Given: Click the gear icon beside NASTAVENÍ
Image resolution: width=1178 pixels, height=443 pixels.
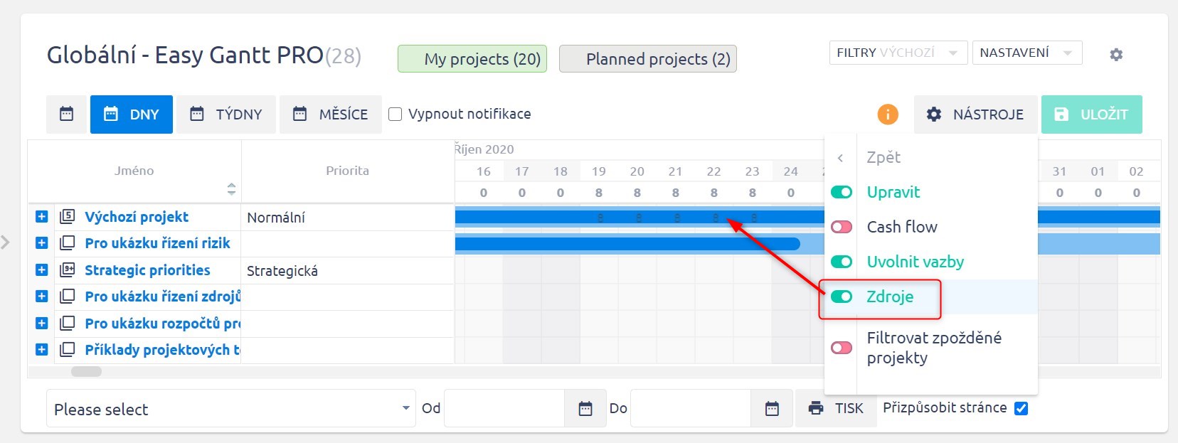Looking at the screenshot, I should 1116,54.
